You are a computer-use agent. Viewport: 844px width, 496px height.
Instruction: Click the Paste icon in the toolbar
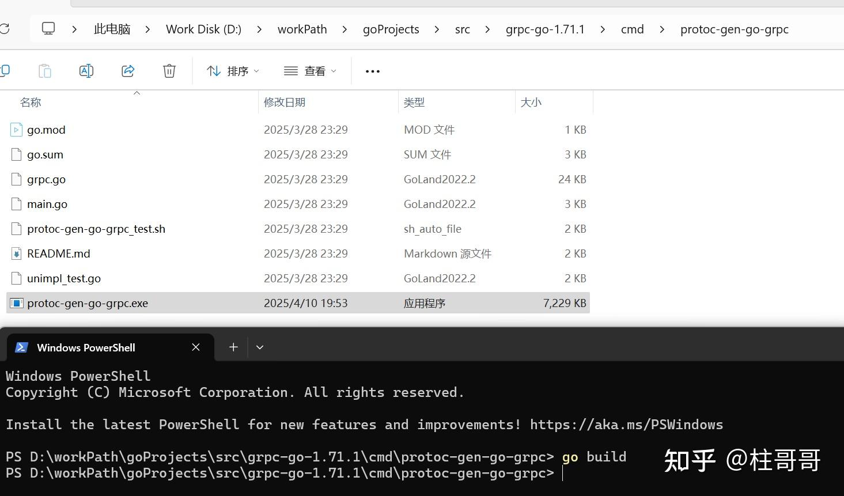tap(45, 70)
